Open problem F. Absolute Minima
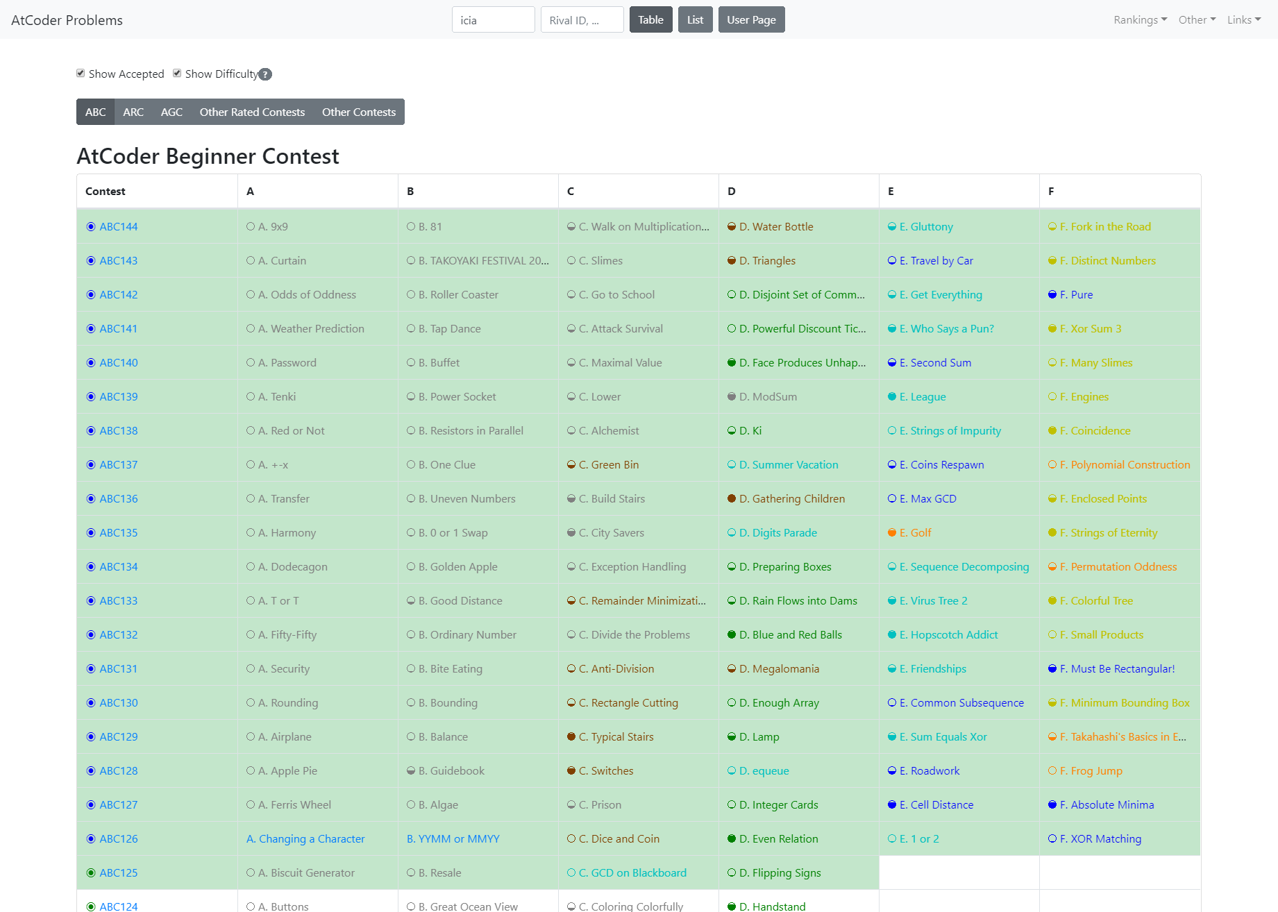This screenshot has height=912, width=1278. 1107,805
